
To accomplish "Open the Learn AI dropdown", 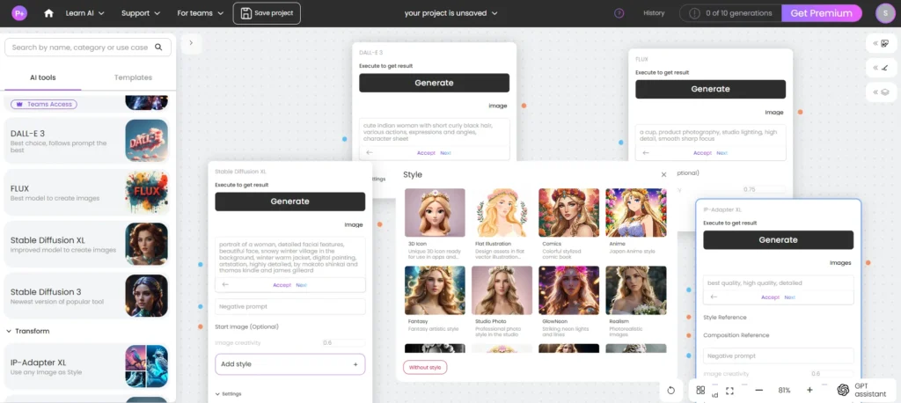I will pyautogui.click(x=85, y=13).
